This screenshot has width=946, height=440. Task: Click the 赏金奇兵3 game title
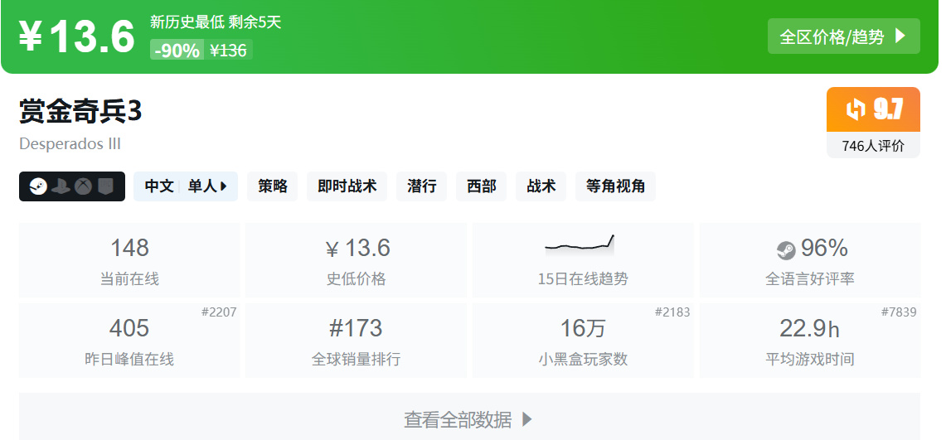80,112
